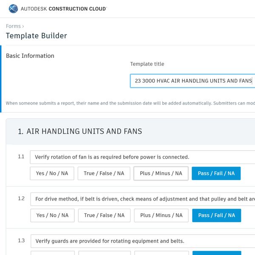Image resolution: width=255 pixels, height=255 pixels.
Task: Select the Basic Information section header
Action: [x=30, y=56]
